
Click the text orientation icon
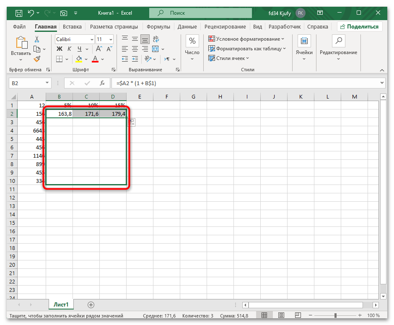coord(148,59)
